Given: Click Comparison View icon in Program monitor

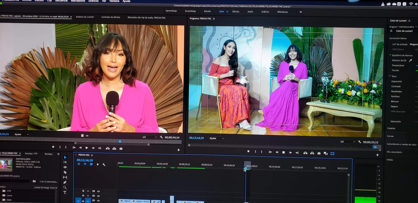Looking at the screenshot, I should pos(325,154).
